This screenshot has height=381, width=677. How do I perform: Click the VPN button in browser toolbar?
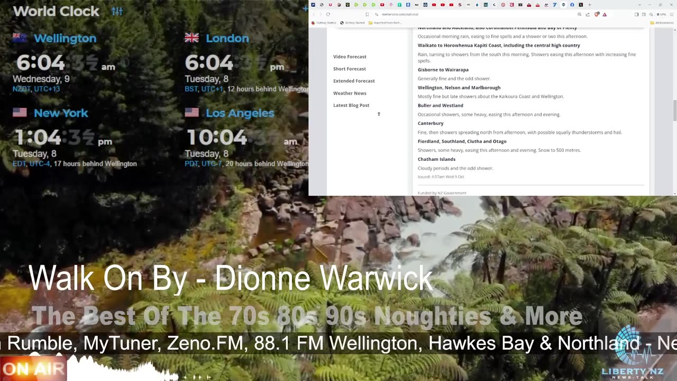tap(662, 14)
